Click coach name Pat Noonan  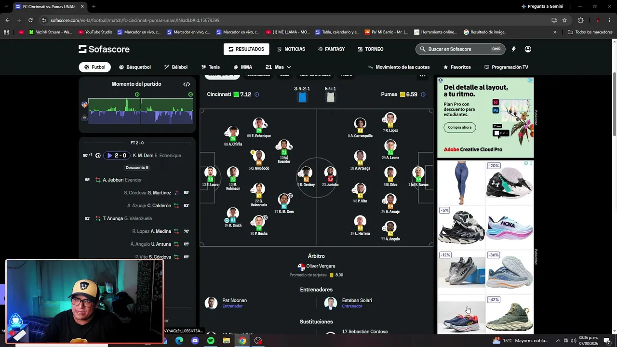point(234,300)
